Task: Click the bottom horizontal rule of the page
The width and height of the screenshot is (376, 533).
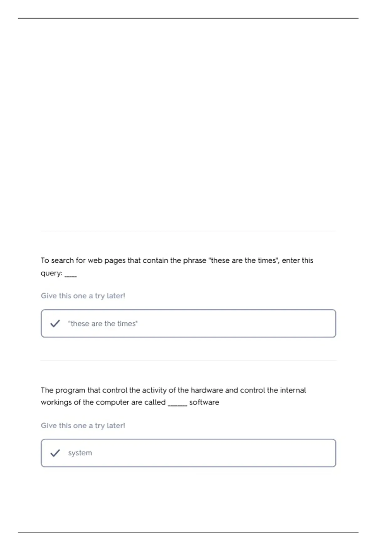Action: [188, 532]
